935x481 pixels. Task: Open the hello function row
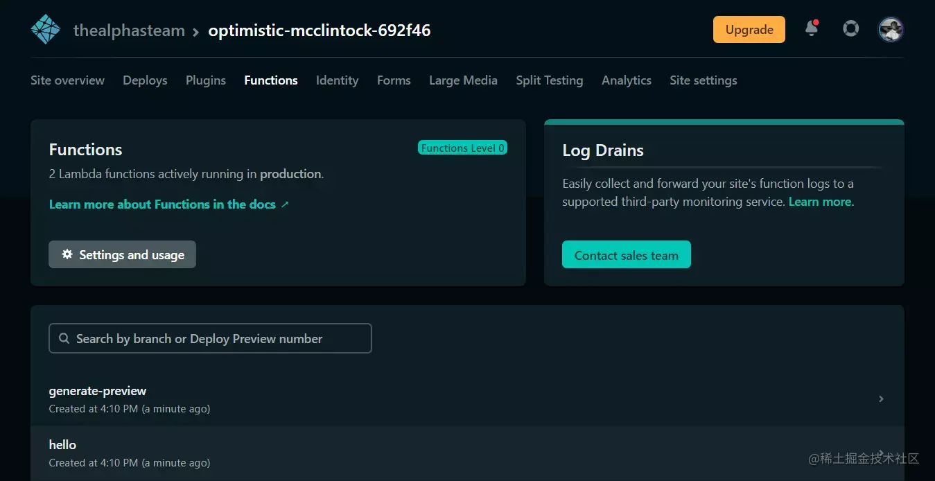click(x=467, y=453)
